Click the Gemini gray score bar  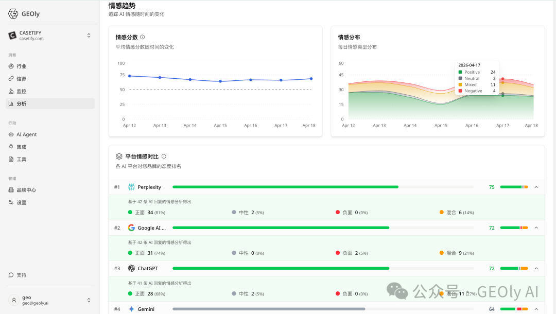click(x=269, y=309)
